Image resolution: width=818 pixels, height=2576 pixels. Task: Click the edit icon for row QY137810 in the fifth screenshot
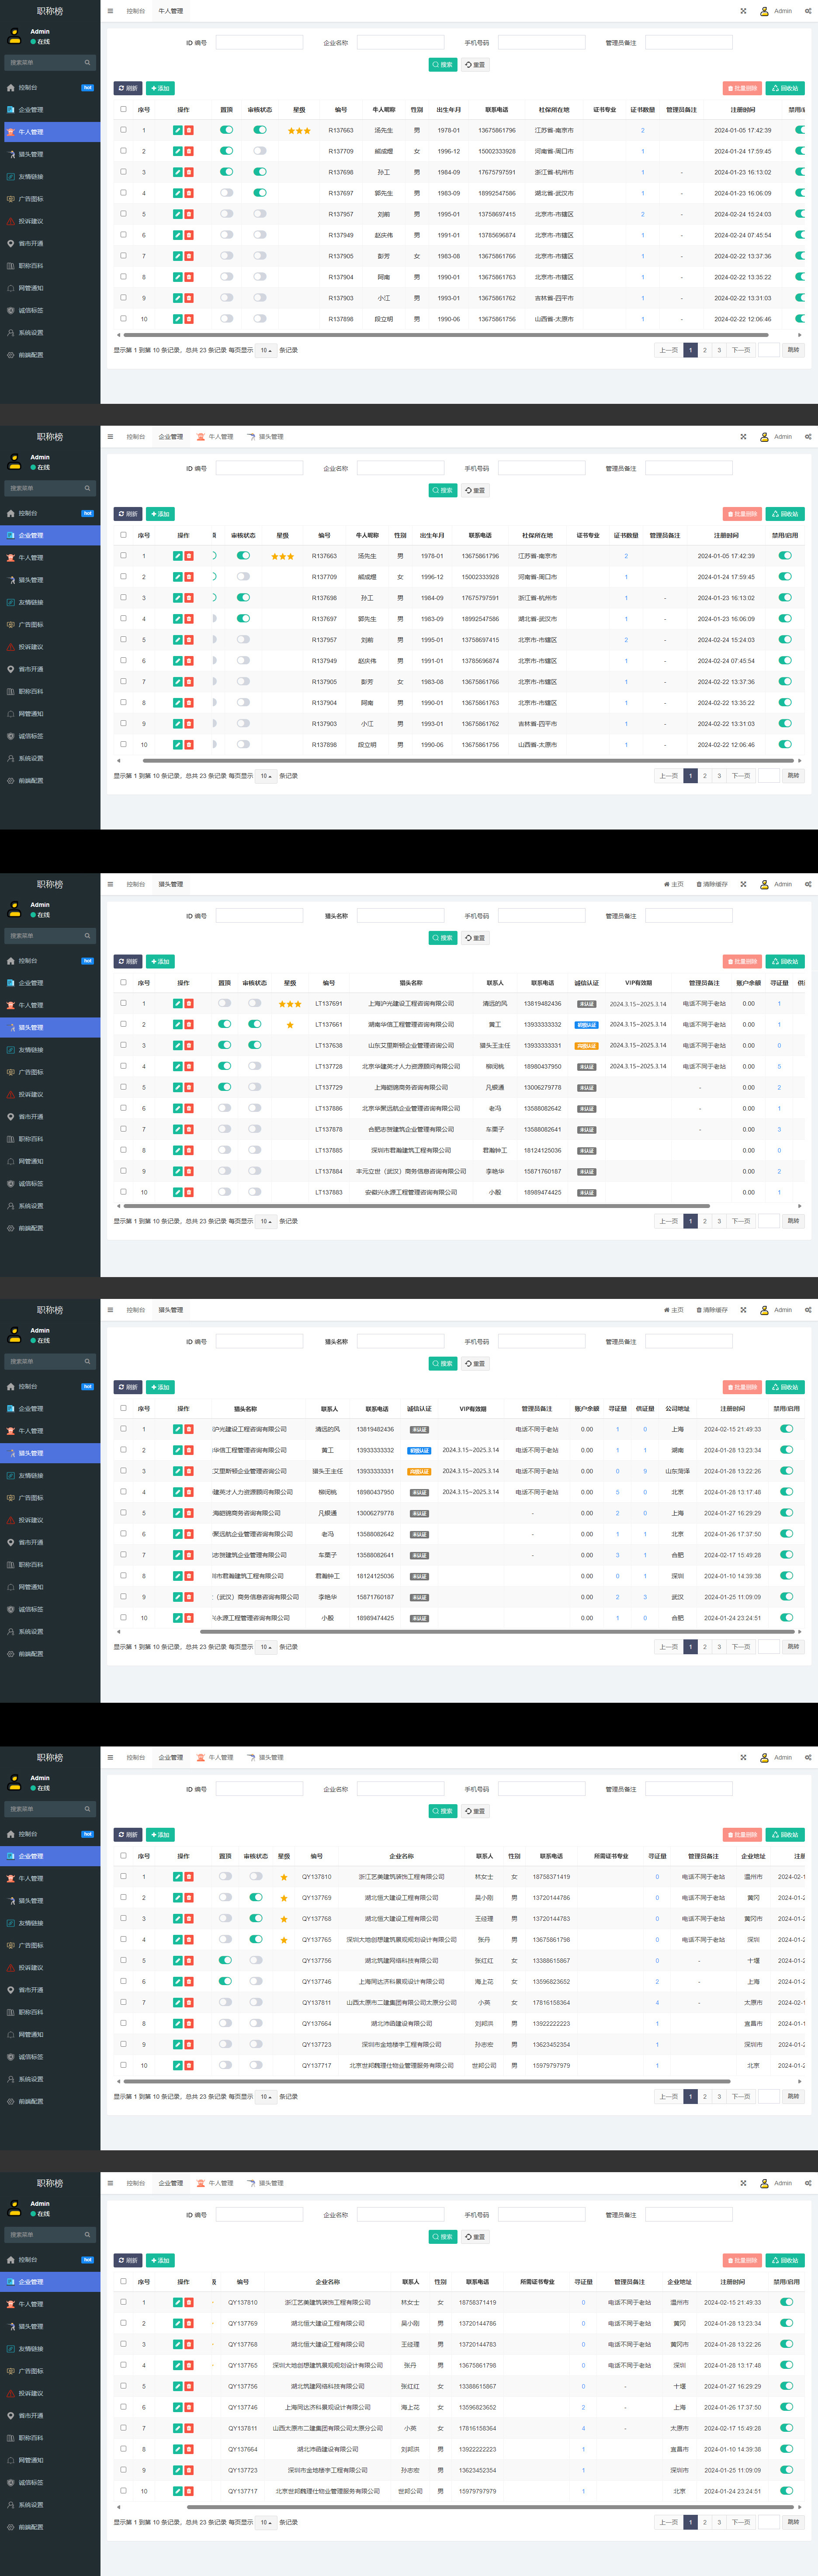[x=178, y=1877]
